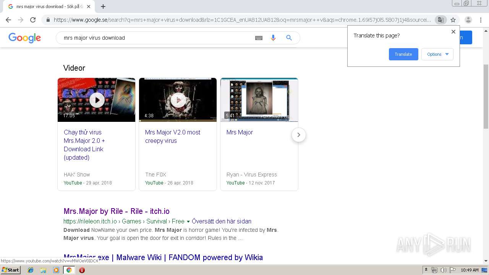Click the 10:49 AM system clock
Screen dimensions: 489x275
470,270
